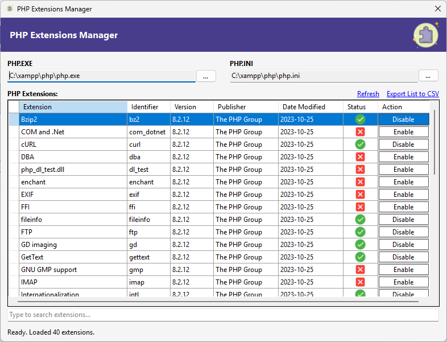Click the fileinfo identifier cell

coord(148,219)
